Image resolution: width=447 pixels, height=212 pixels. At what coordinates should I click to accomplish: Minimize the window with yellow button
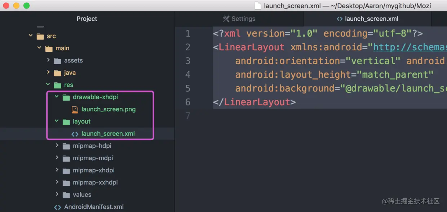pos(16,5)
